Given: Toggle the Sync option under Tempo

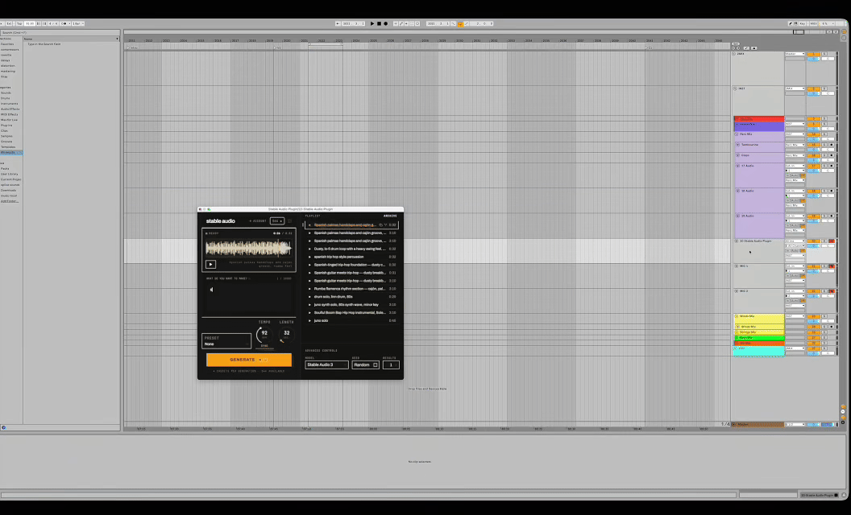Looking at the screenshot, I should tap(264, 346).
